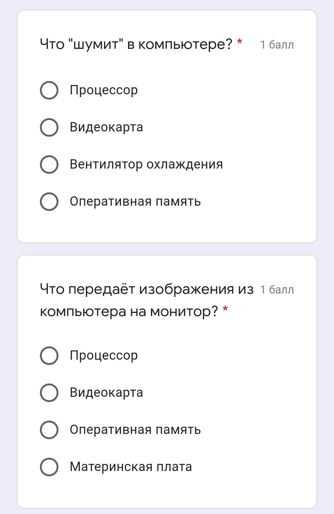
Task: Click Оперативная память label text under the monitor question
Action: 135,430
